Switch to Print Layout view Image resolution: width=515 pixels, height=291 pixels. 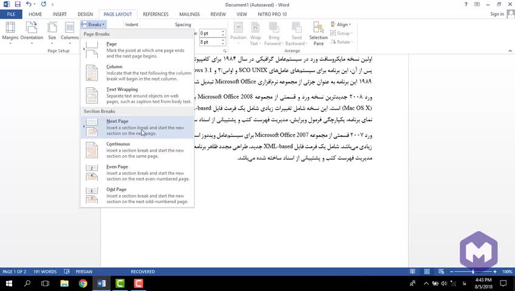pos(427,272)
